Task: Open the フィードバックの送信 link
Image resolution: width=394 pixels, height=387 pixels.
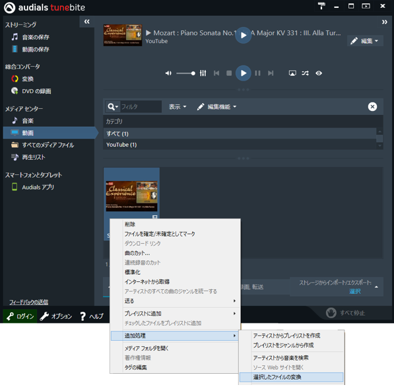Action: [28, 302]
